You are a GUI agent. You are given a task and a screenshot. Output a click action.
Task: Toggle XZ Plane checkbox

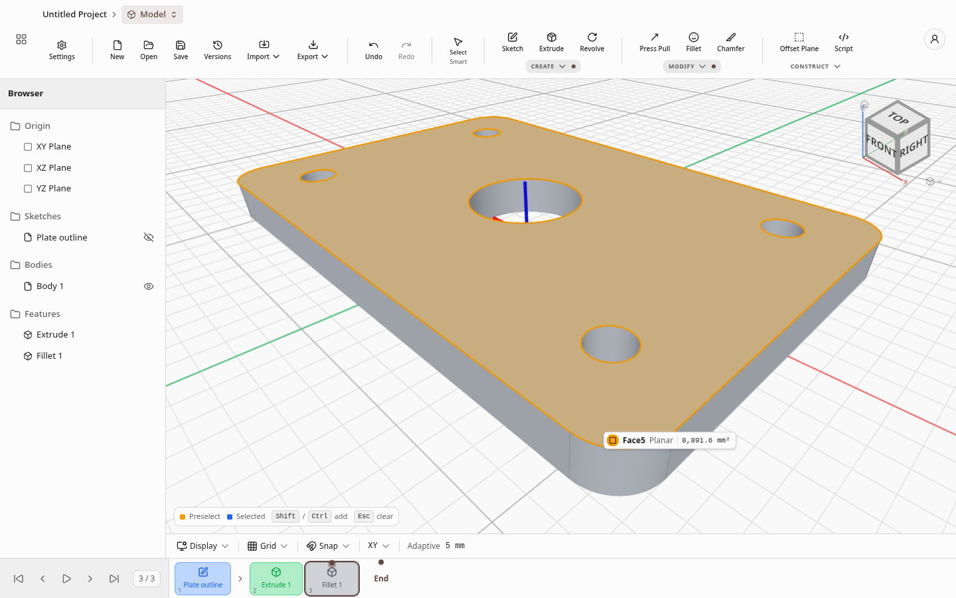point(28,168)
